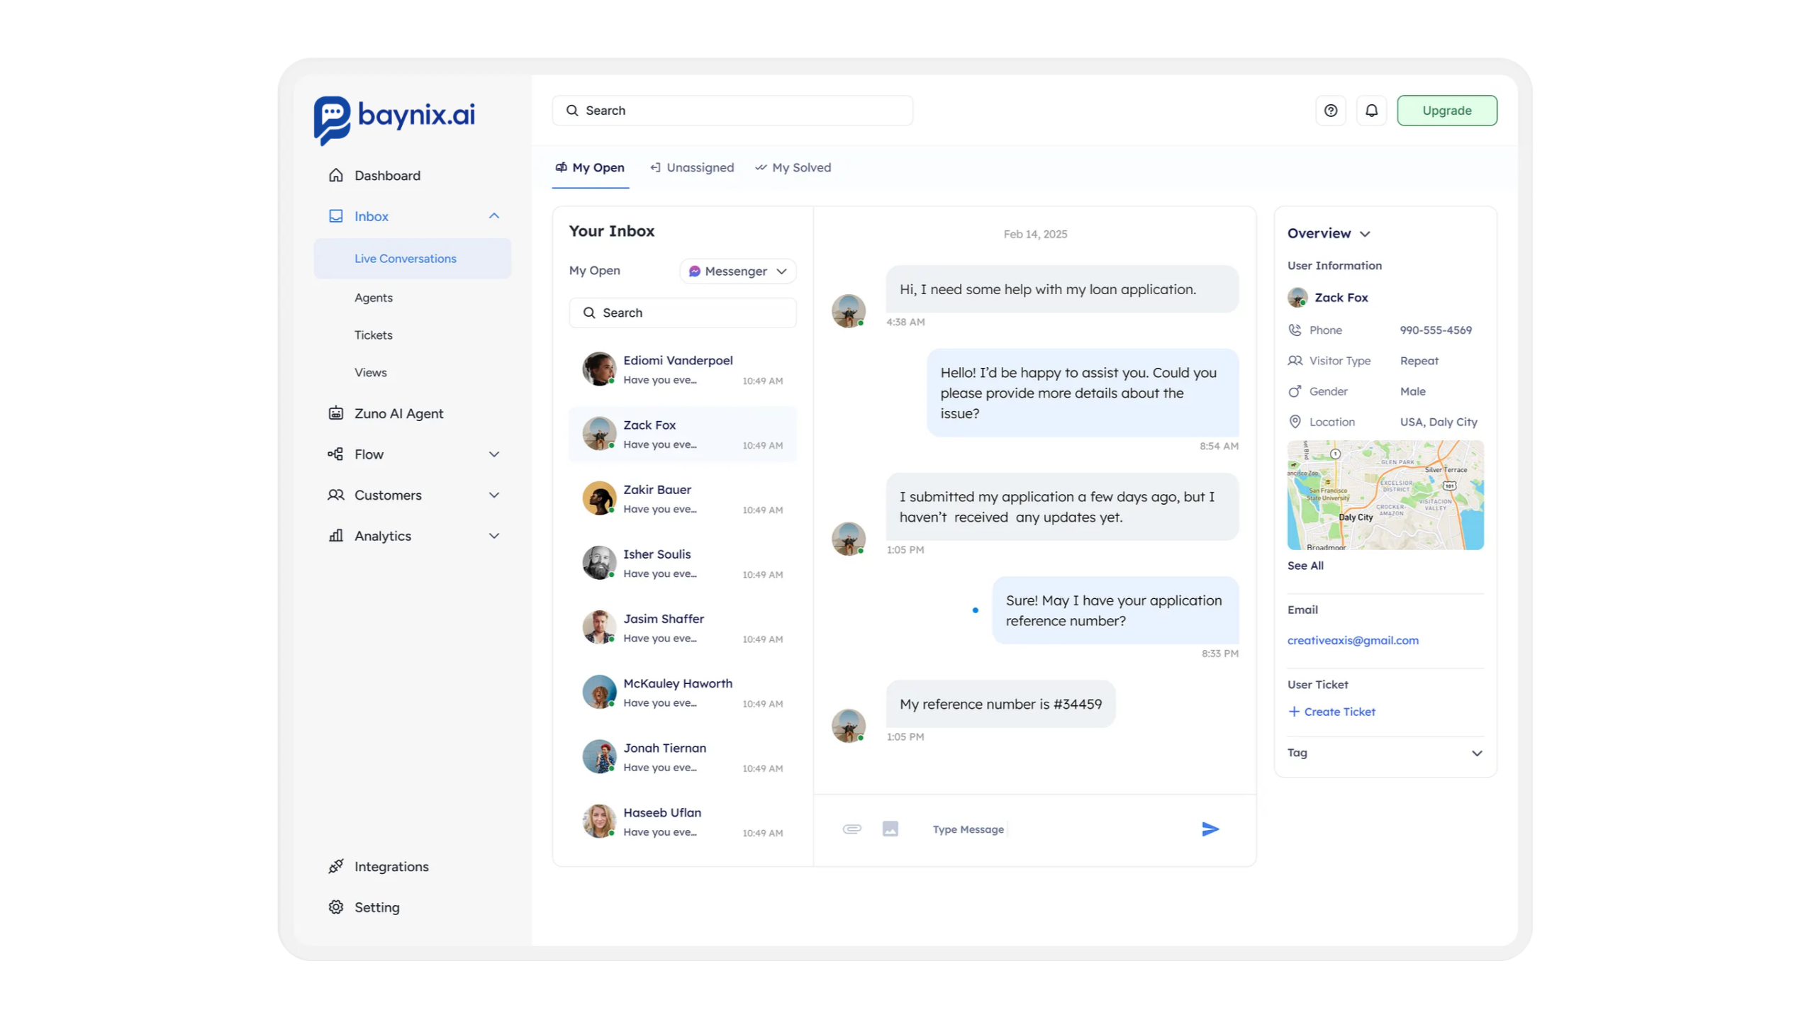Viewport: 1815px width, 1020px height.
Task: Click the Create Ticket link
Action: (1331, 712)
